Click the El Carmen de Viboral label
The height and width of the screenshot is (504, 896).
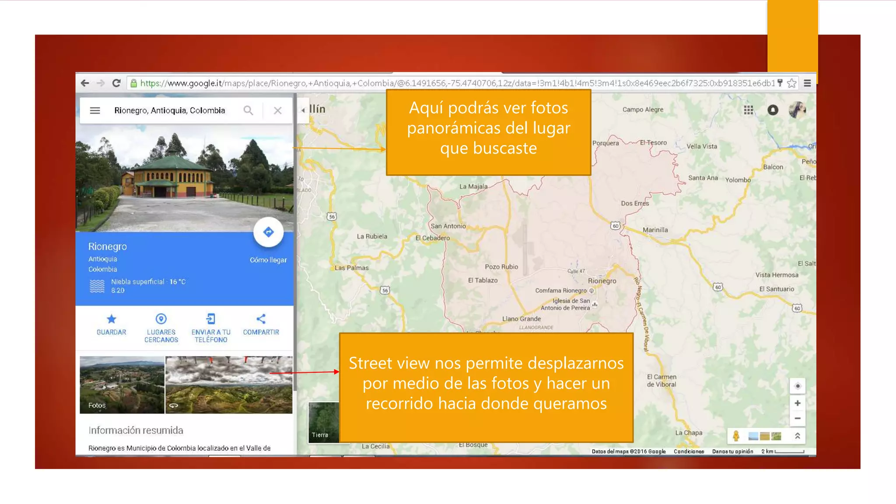[x=661, y=381]
